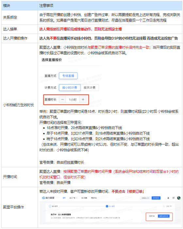Click the 关系绑定 row label

pyautogui.click(x=10, y=17)
